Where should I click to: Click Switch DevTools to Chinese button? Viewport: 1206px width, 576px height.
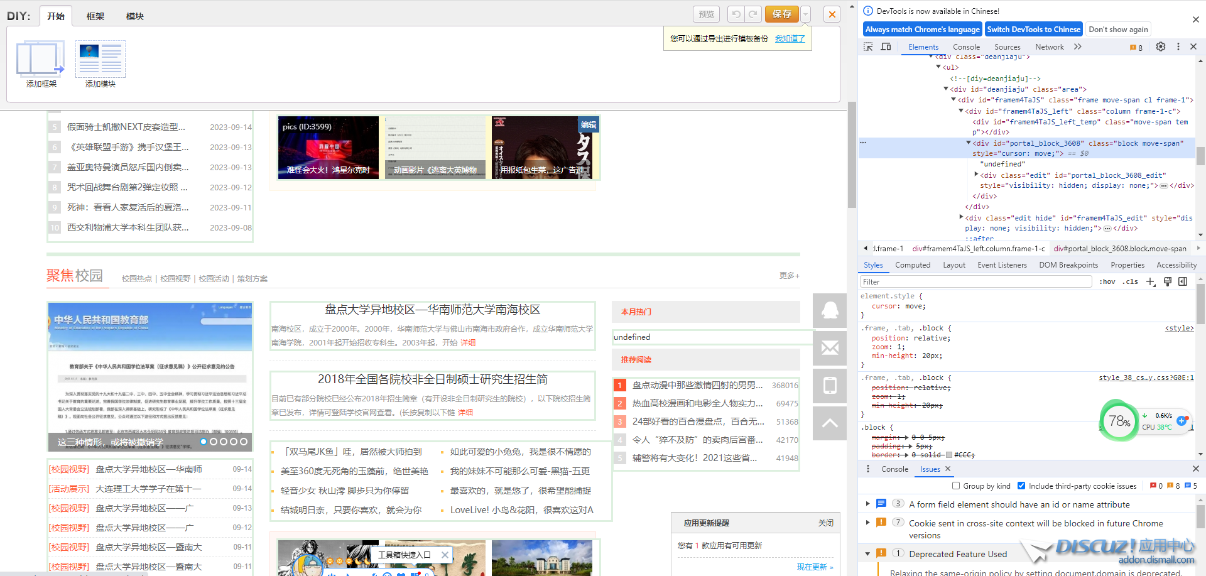(1033, 29)
